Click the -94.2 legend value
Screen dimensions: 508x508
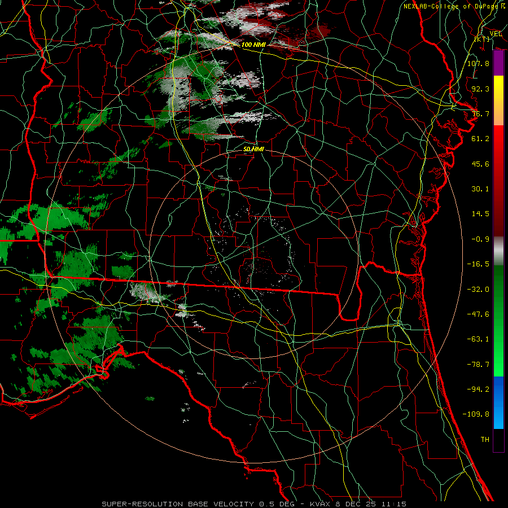(x=478, y=389)
